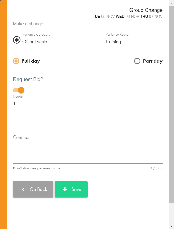Image resolution: width=174 pixels, height=229 pixels.
Task: Click the 0 / 500 character counter
Action: [156, 168]
